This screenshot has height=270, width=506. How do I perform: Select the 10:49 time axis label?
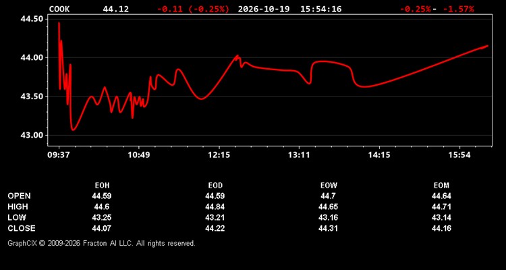(139, 155)
